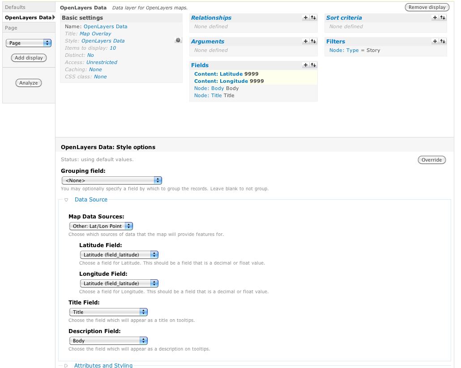Click the Fields section heading

tap(200, 65)
